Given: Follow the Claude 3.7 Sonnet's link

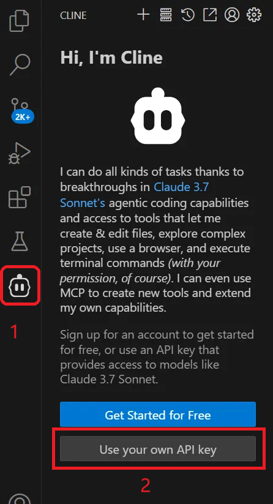Looking at the screenshot, I should (x=135, y=195).
